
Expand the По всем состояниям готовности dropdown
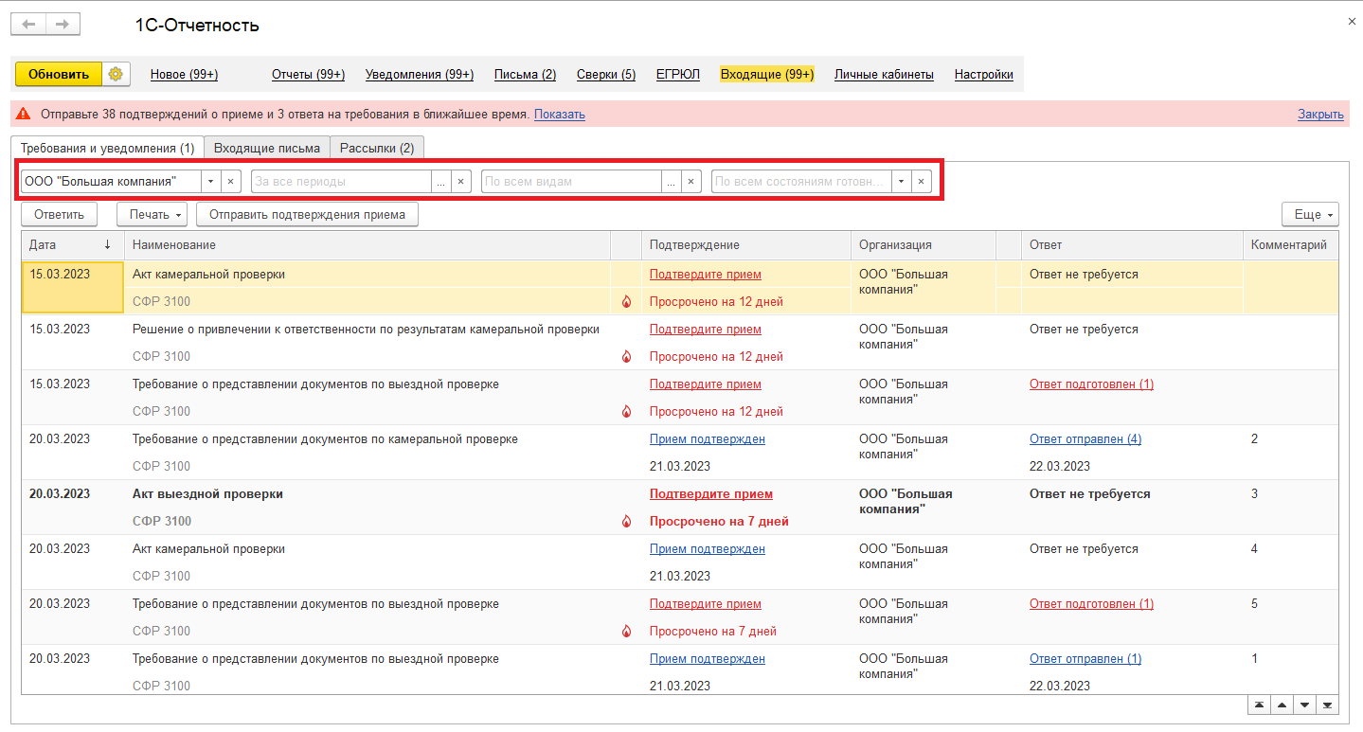coord(901,181)
